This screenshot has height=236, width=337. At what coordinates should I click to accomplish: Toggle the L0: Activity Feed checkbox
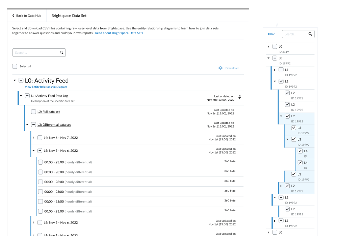click(x=21, y=80)
